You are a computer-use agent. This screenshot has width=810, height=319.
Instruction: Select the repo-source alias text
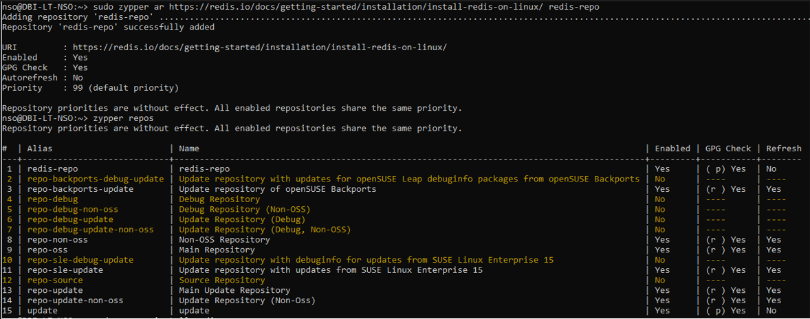pyautogui.click(x=55, y=280)
